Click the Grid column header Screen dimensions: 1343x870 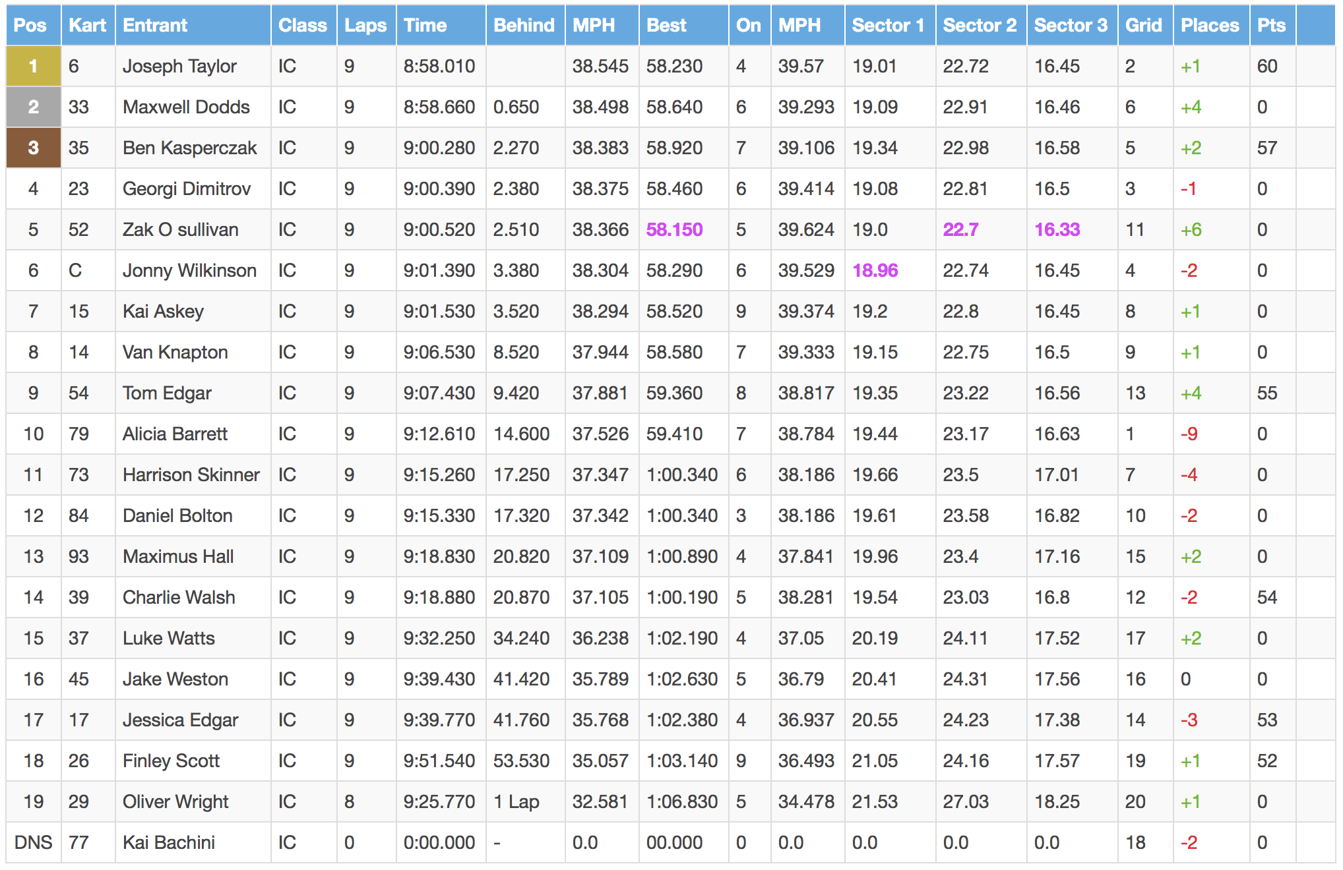[x=1145, y=25]
